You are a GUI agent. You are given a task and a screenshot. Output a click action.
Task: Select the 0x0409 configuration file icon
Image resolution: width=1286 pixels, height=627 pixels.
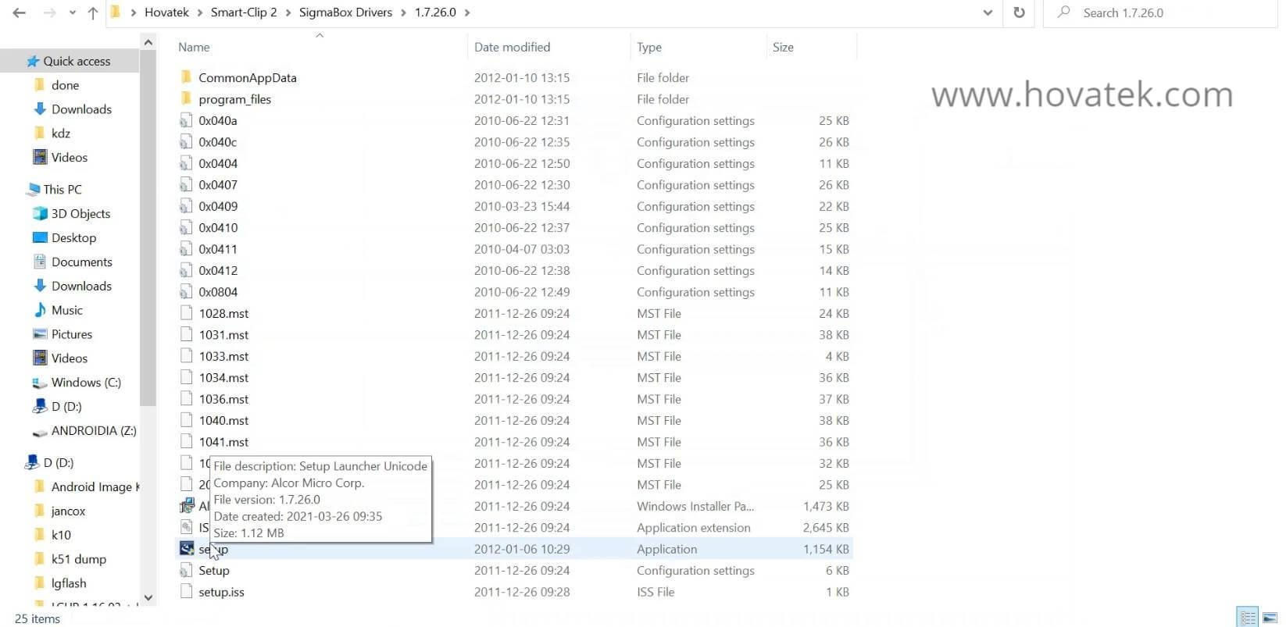(x=186, y=206)
